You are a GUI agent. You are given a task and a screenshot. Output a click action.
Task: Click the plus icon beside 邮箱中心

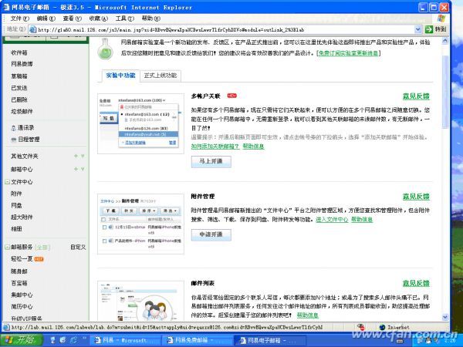pyautogui.click(x=76, y=169)
